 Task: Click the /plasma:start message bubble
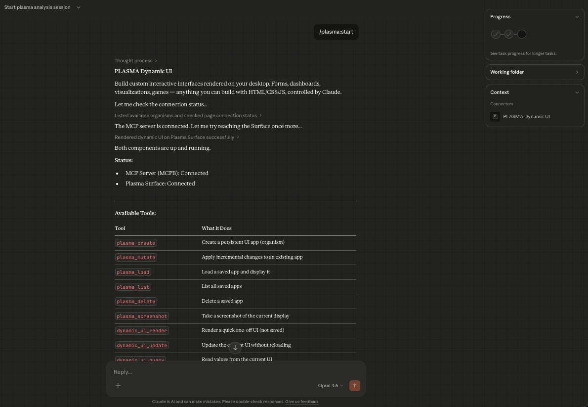tap(336, 32)
